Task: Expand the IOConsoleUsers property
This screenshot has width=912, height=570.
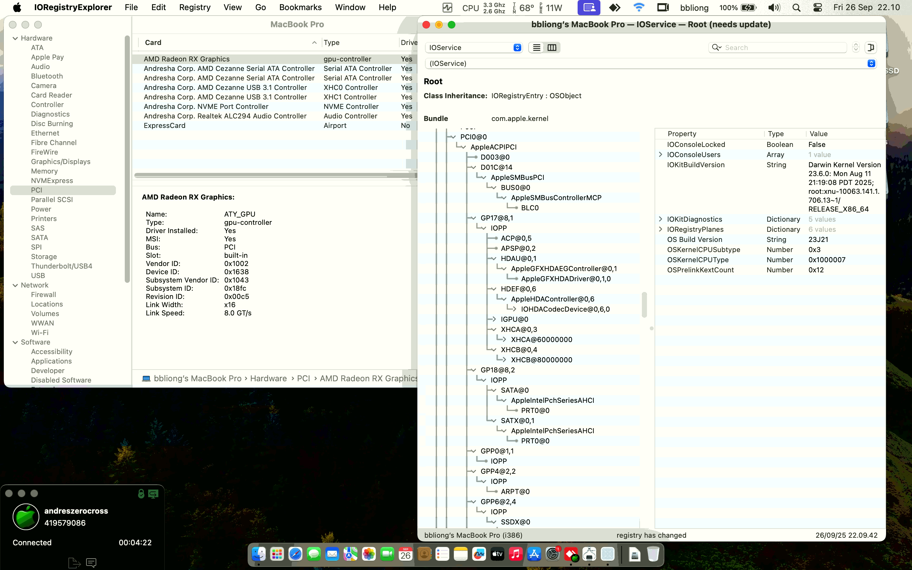Action: [660, 155]
